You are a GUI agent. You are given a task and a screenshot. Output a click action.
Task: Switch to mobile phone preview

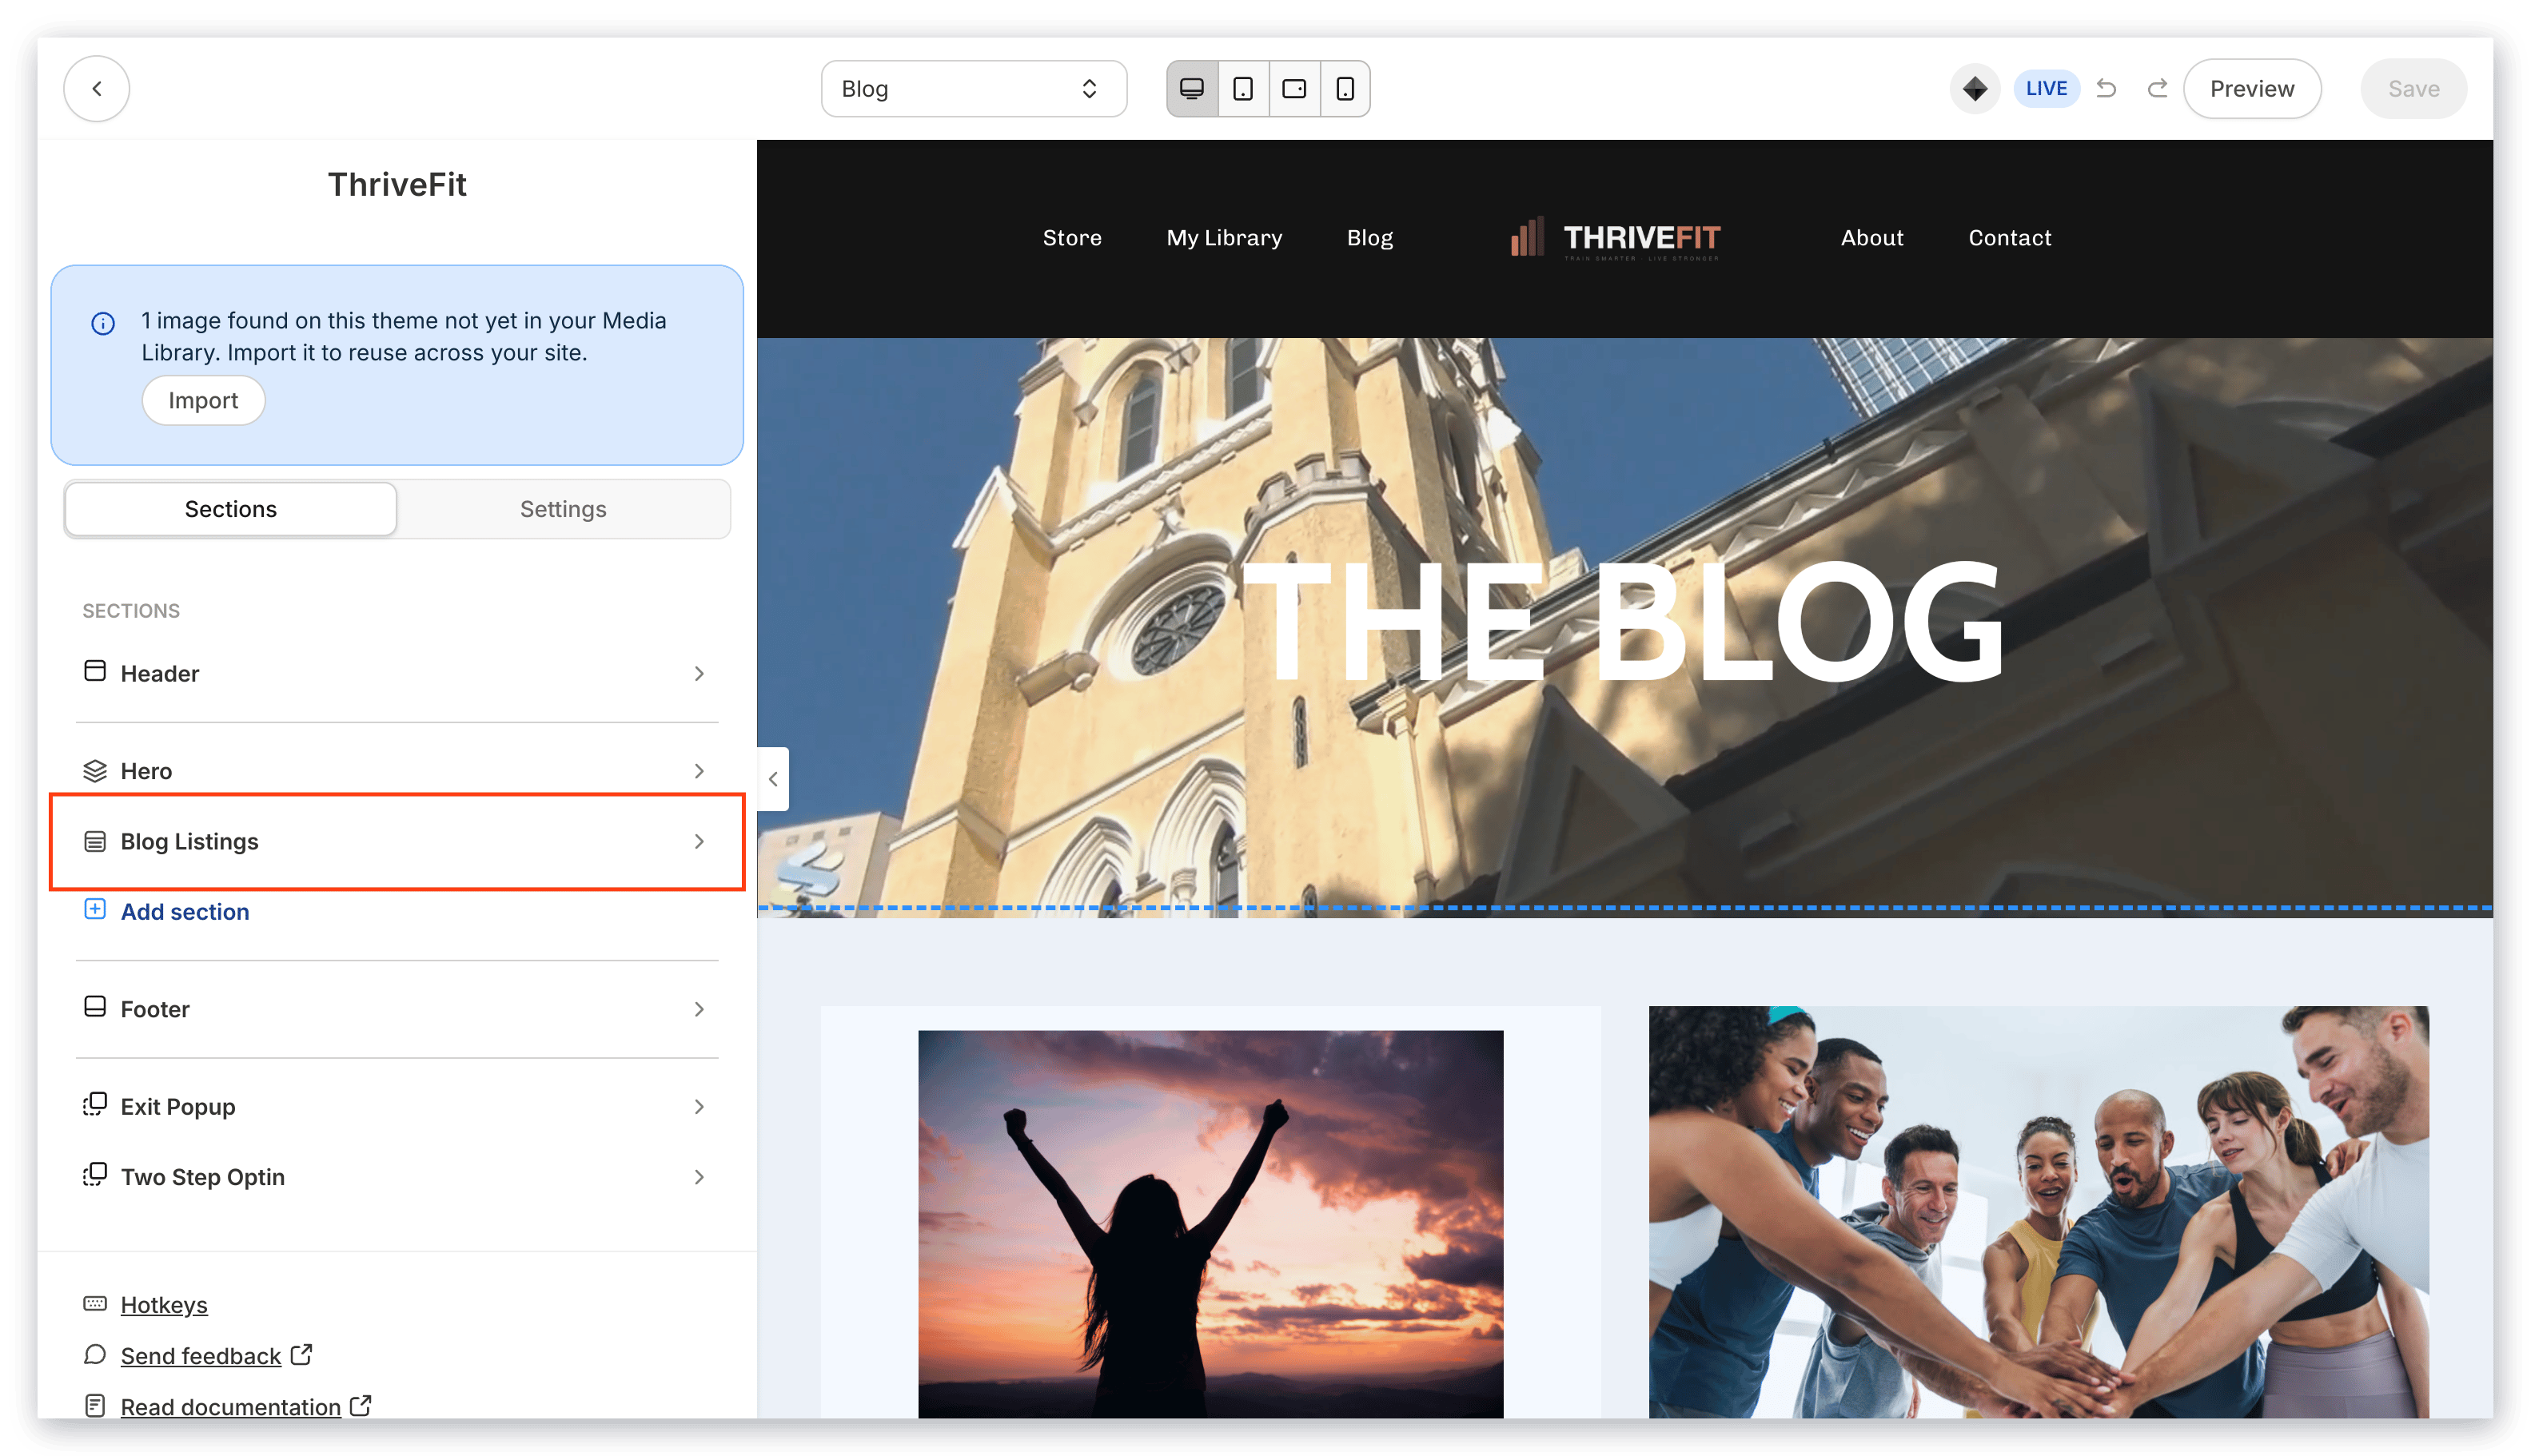click(x=1345, y=89)
